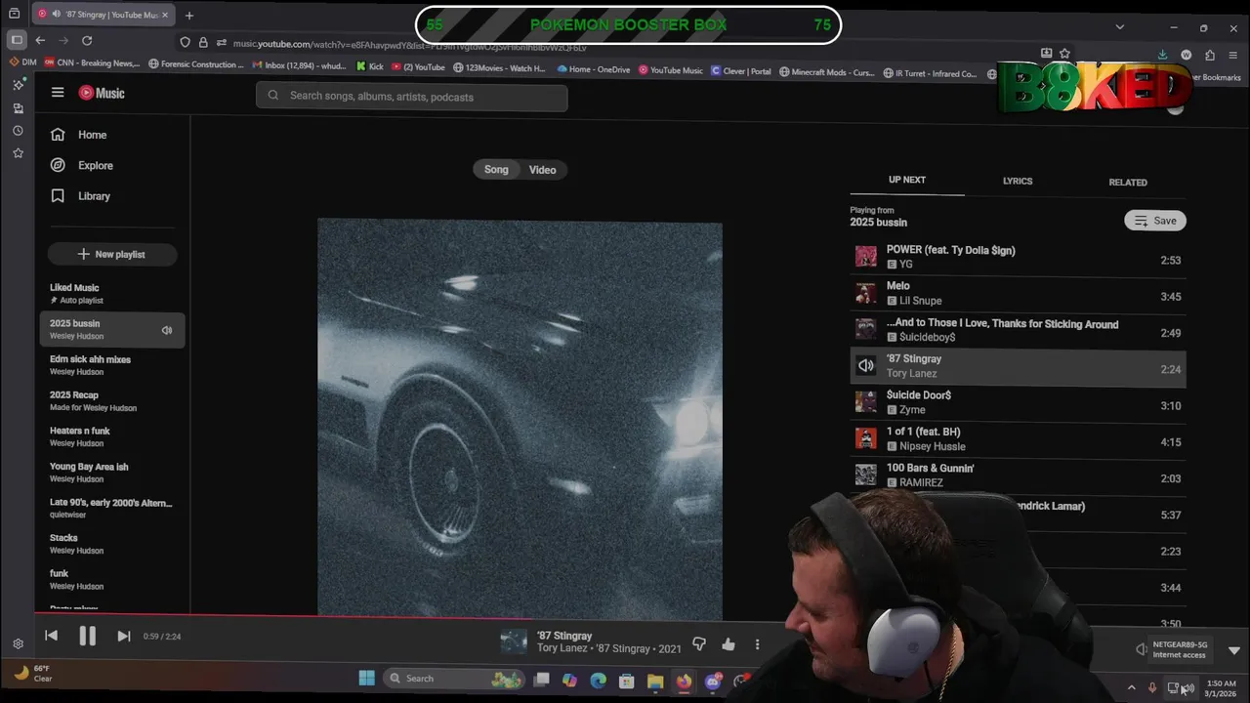Skip to next track

[123, 636]
